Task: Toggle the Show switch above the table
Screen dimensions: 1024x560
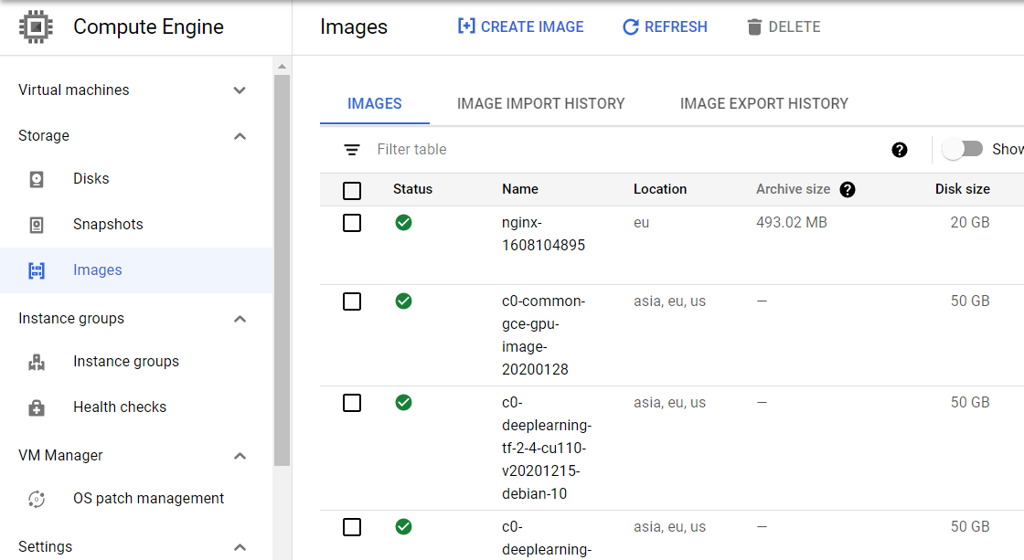Action: tap(962, 150)
